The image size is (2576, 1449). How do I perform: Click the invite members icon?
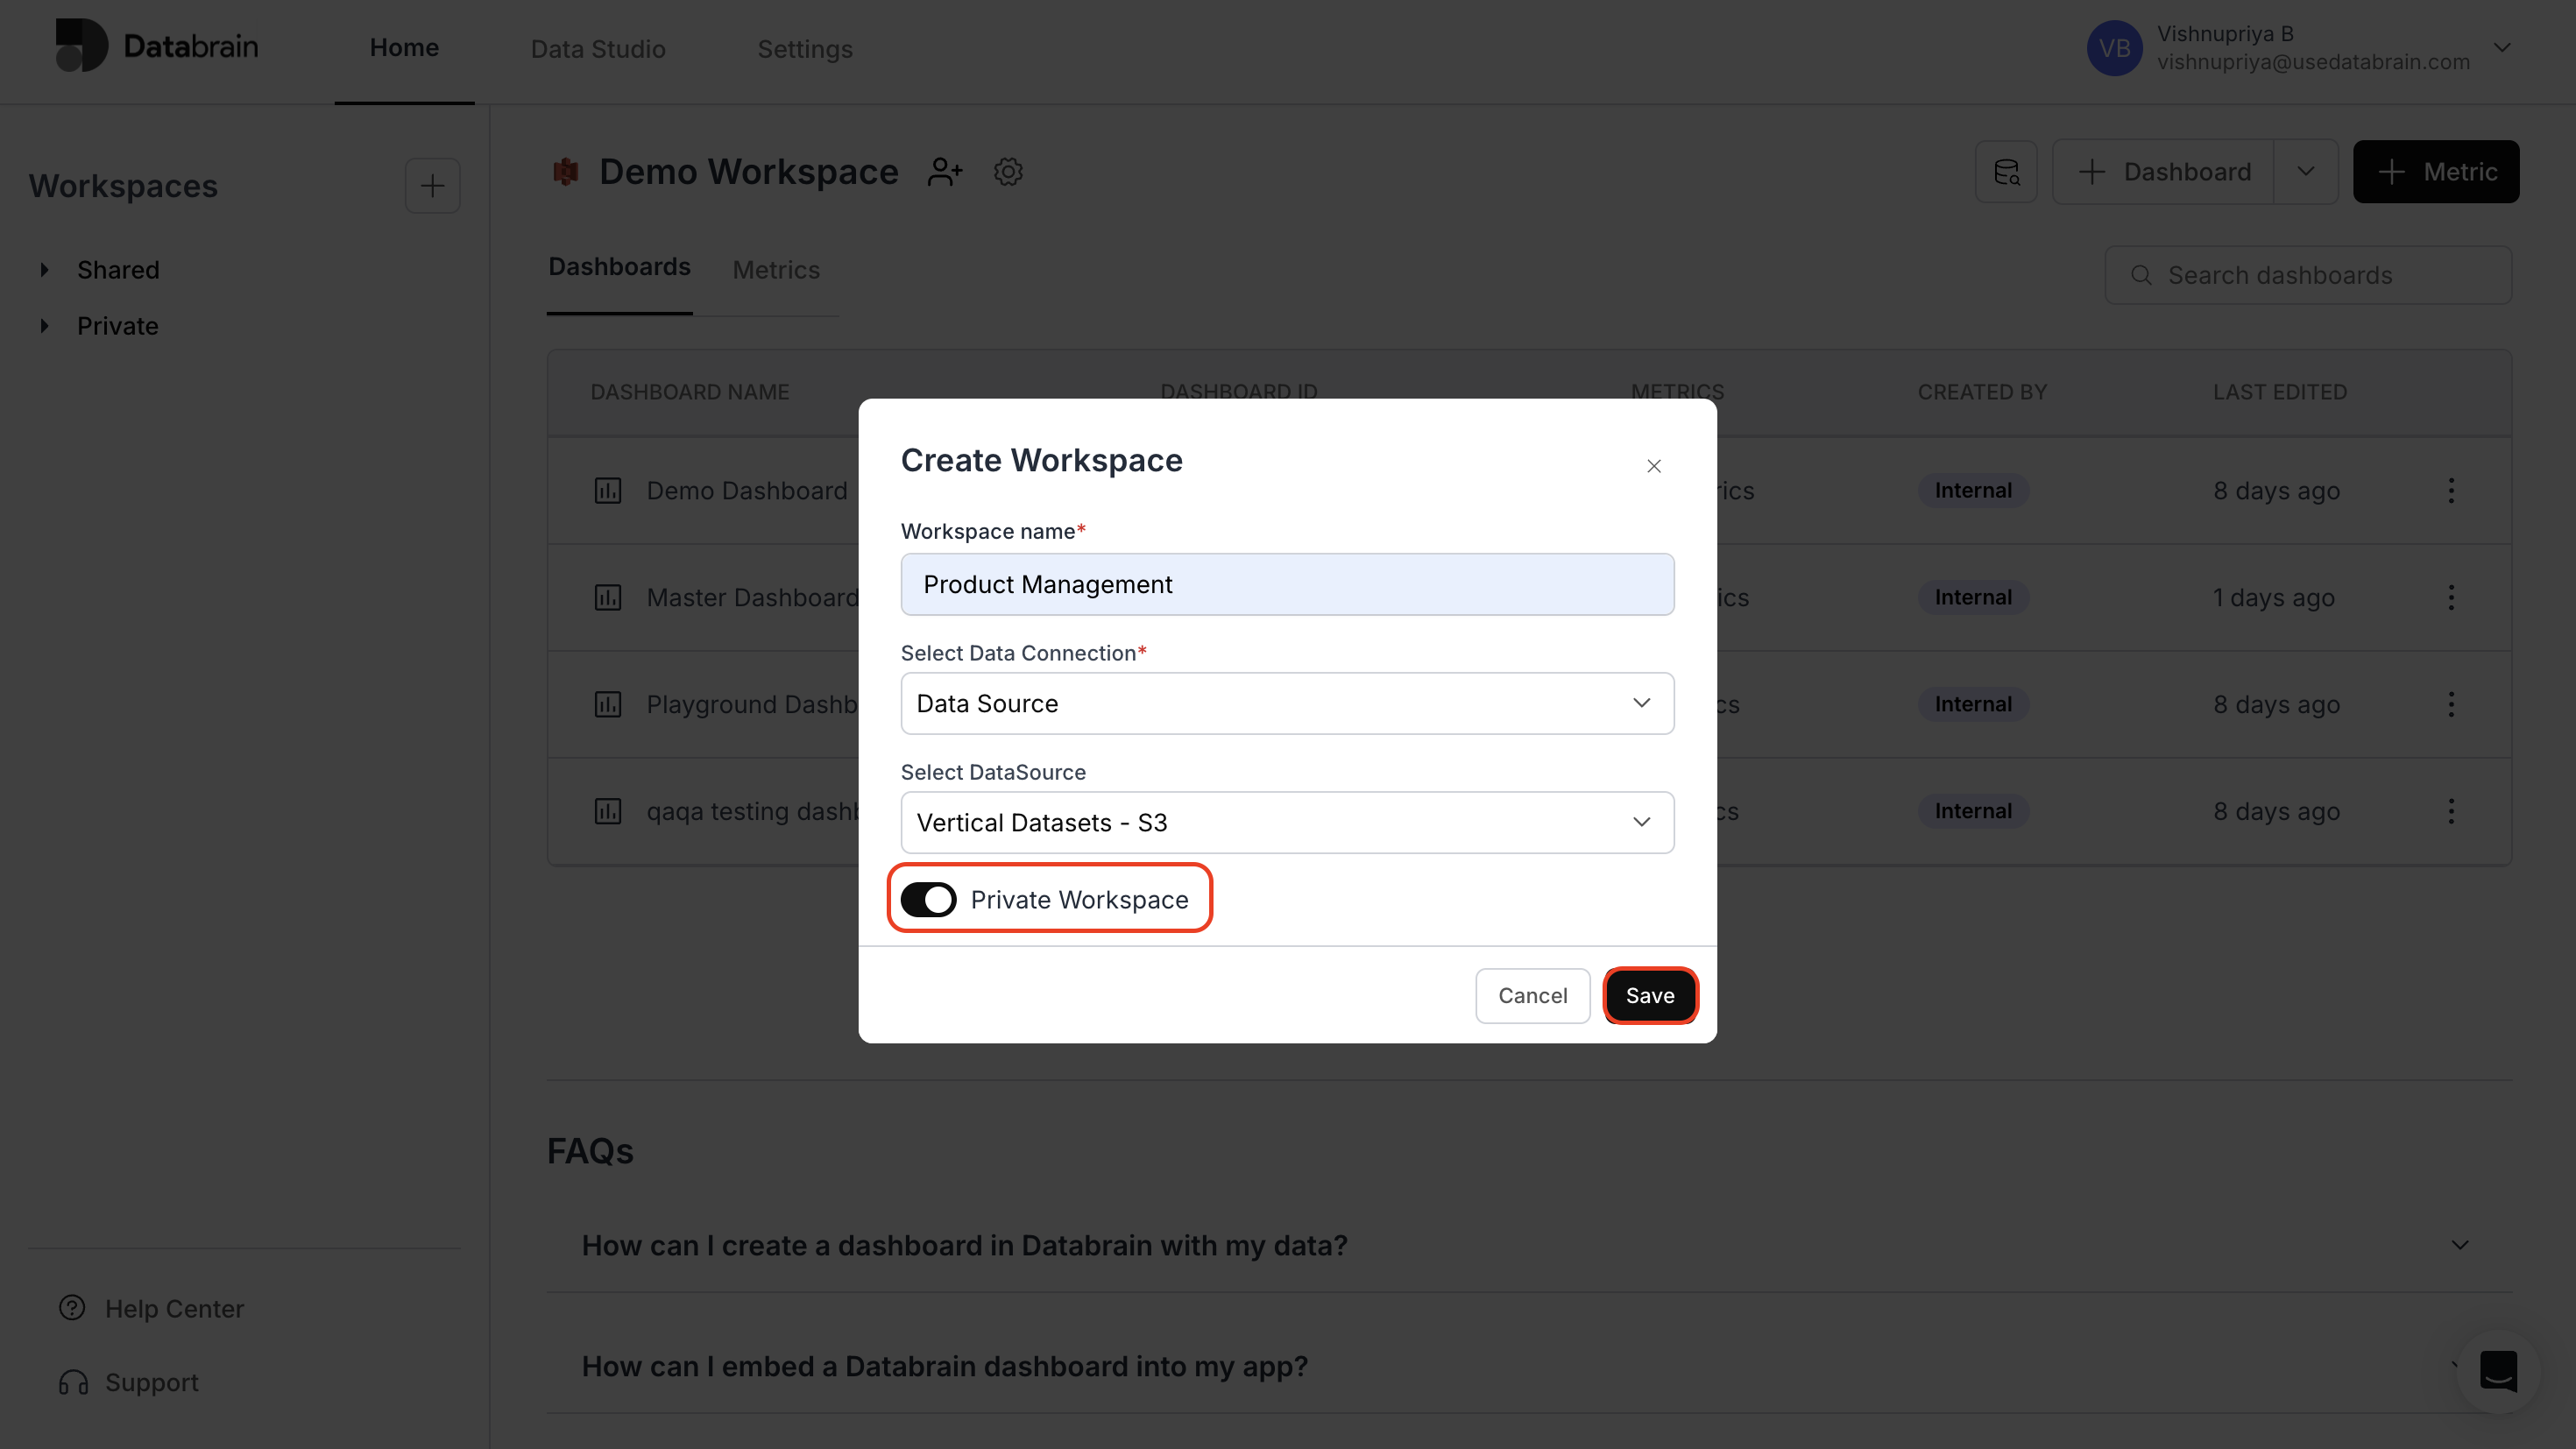pos(944,172)
